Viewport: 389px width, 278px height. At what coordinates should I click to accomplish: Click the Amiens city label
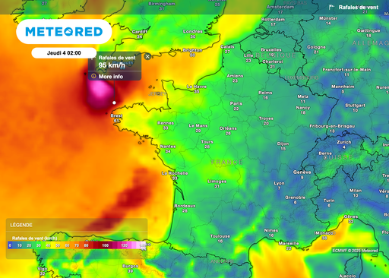[x=235, y=76]
